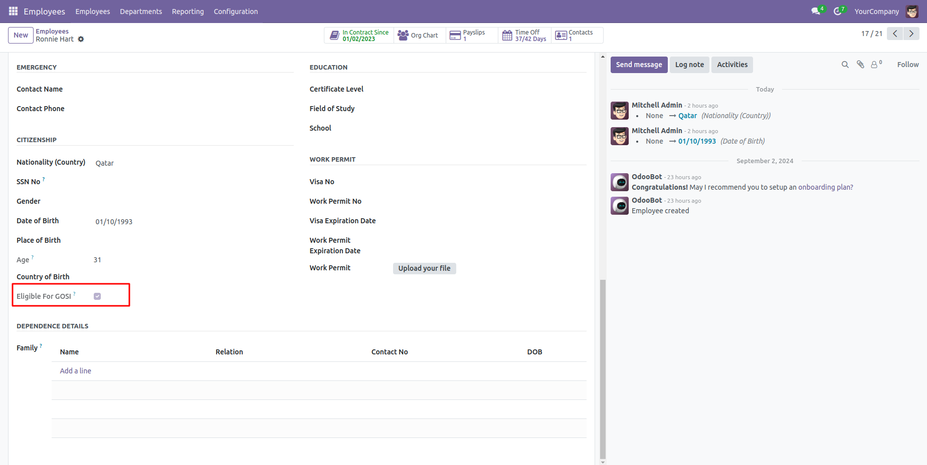Open the Org Chart smart button

click(419, 36)
